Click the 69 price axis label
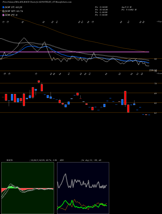 click(156, 93)
